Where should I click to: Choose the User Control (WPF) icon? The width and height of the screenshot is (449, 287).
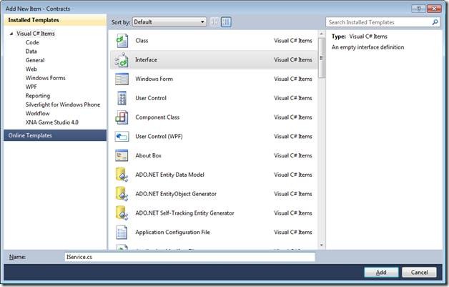[122, 136]
